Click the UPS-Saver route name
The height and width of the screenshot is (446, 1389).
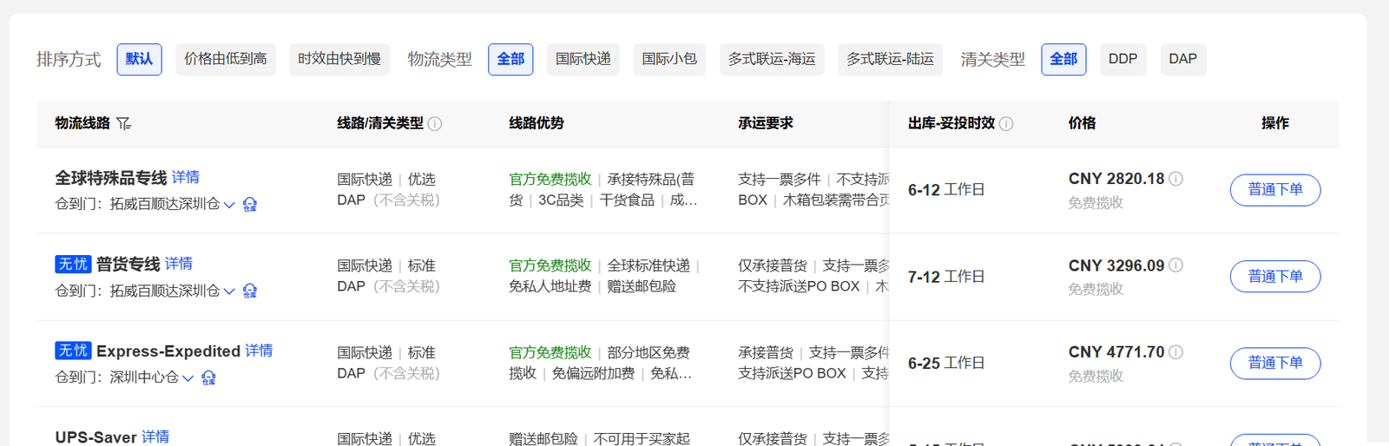(x=96, y=437)
